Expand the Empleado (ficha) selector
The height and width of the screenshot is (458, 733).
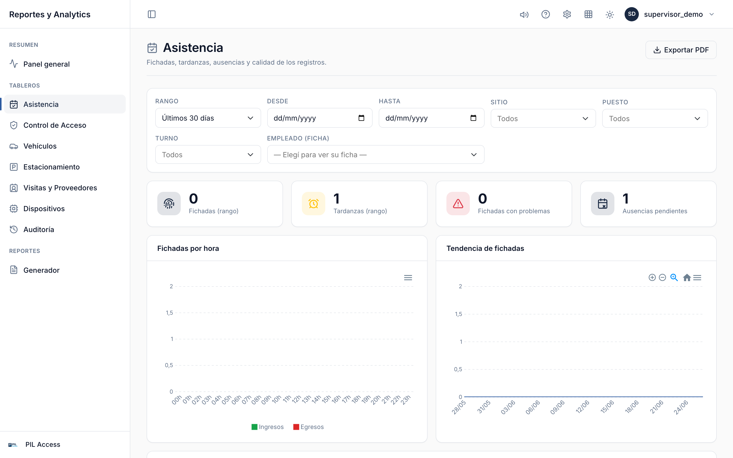[376, 154]
